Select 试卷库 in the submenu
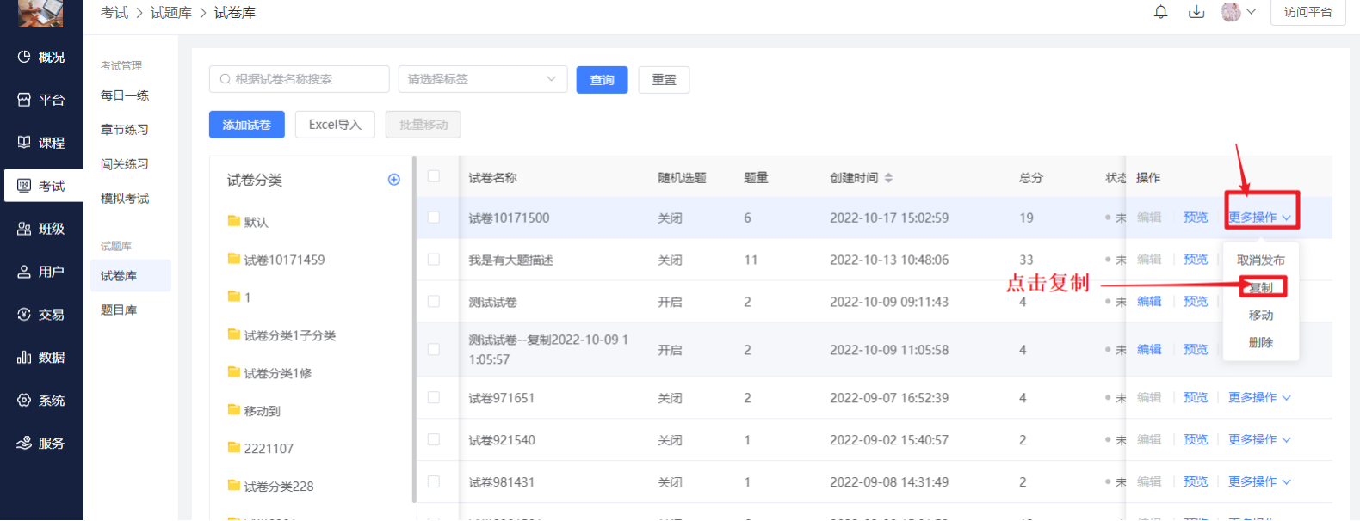The width and height of the screenshot is (1360, 521). [131, 276]
